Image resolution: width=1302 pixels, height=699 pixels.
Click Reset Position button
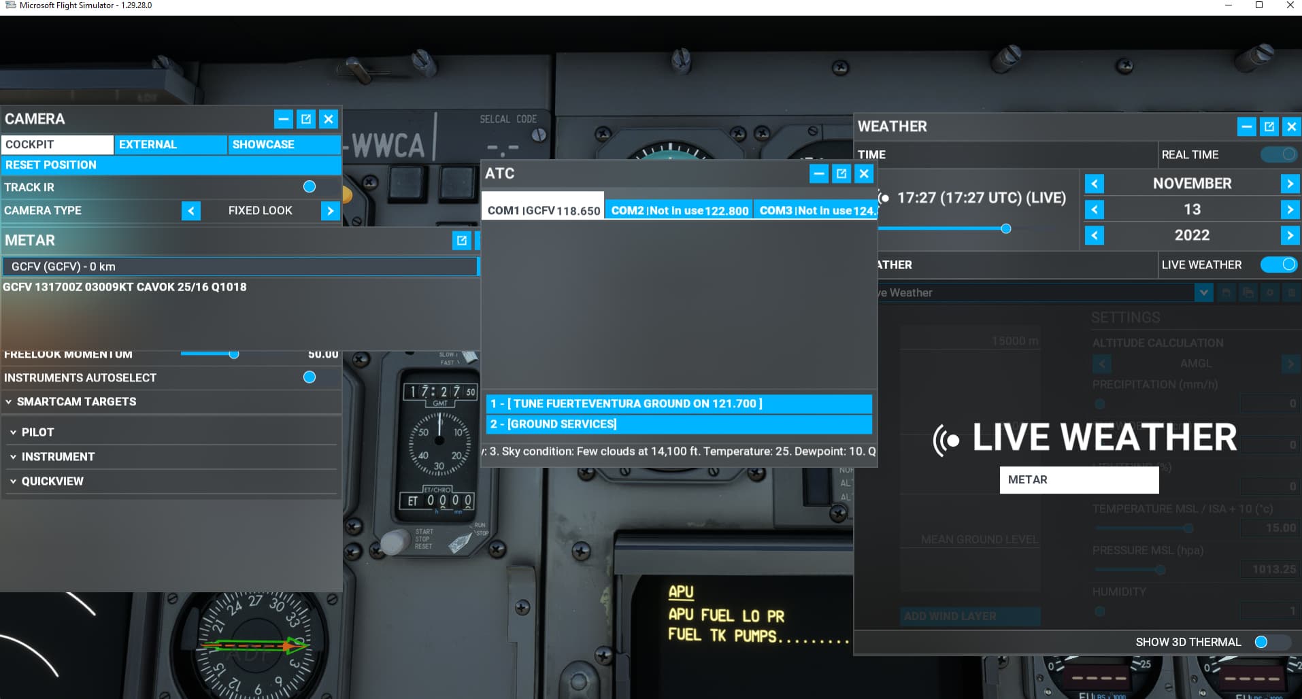click(x=171, y=165)
